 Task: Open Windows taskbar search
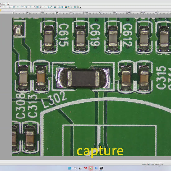point(75,168)
